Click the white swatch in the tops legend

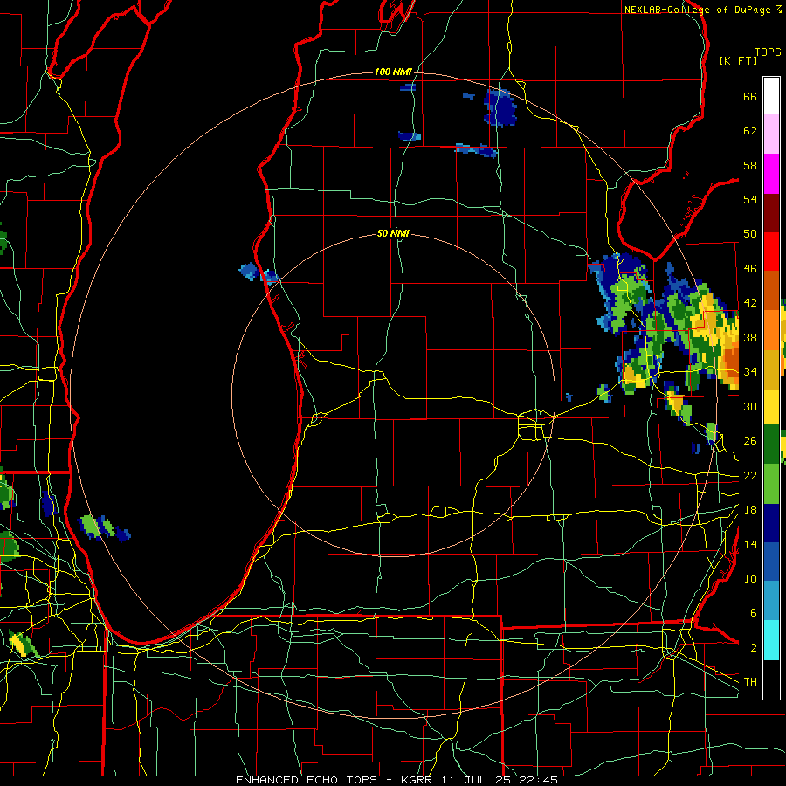click(x=771, y=96)
